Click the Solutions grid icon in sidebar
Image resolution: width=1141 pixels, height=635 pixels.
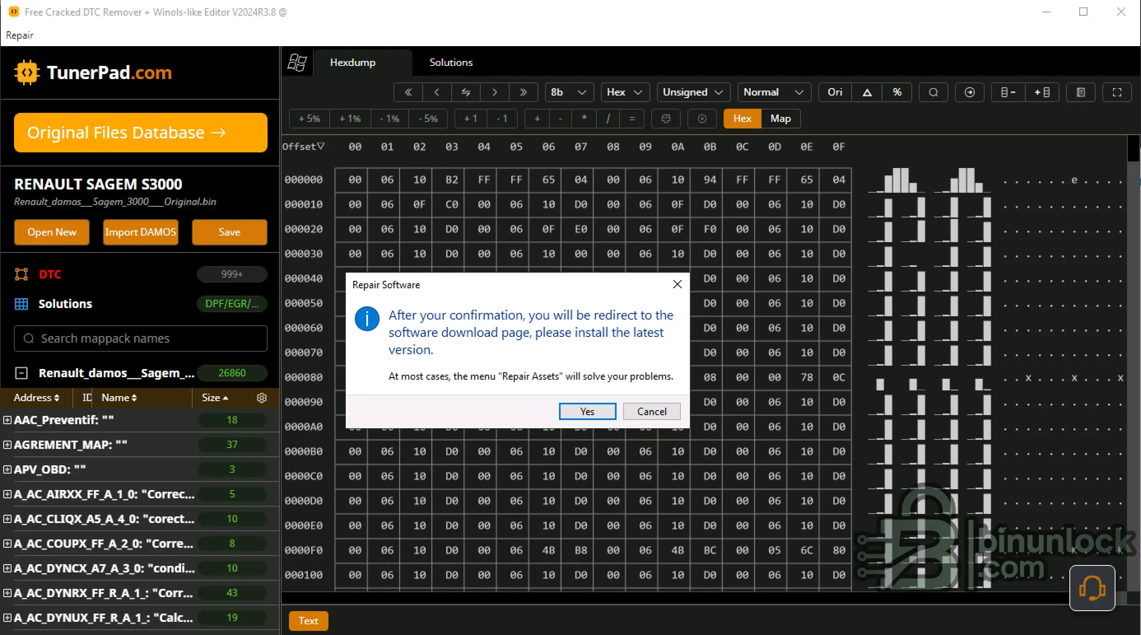click(21, 304)
